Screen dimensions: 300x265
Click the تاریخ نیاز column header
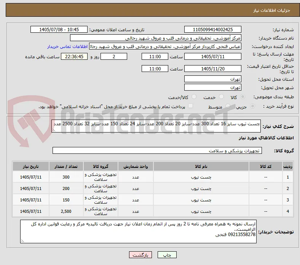(31, 166)
